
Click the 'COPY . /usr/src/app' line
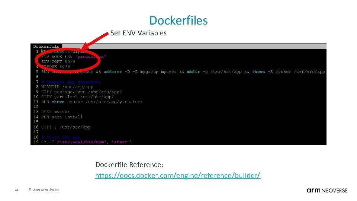click(66, 127)
